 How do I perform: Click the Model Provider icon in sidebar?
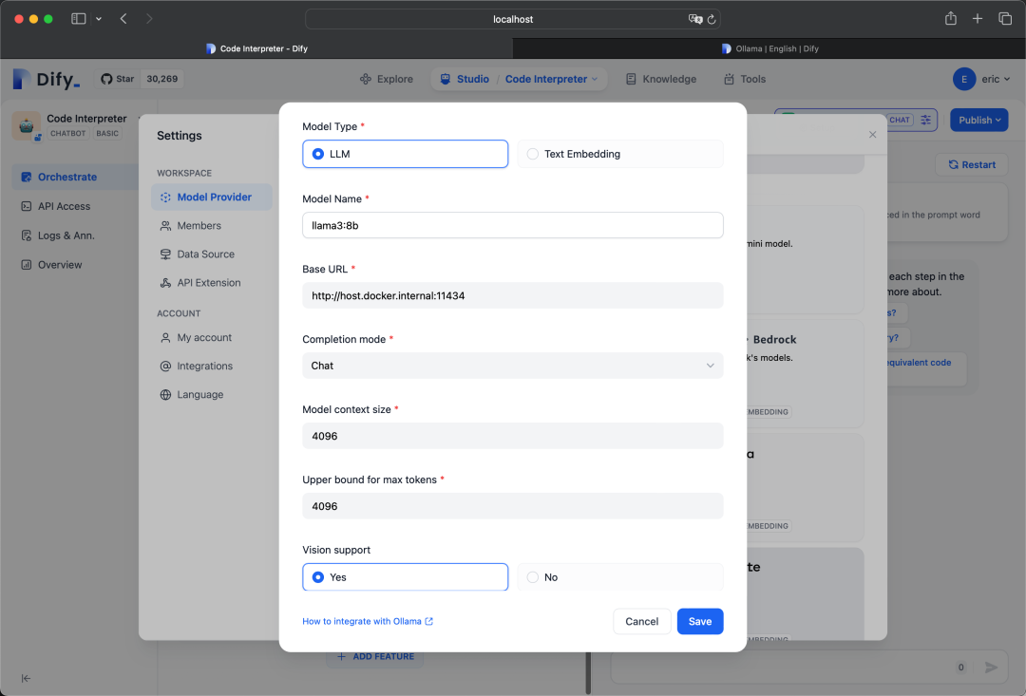(165, 197)
